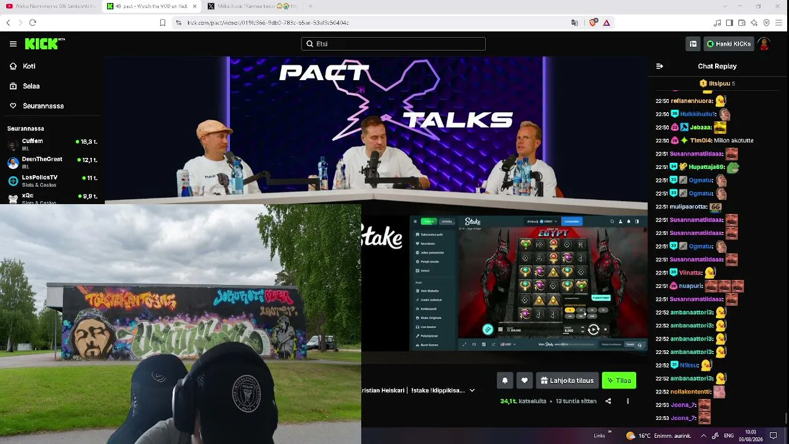Mute the tab audio speaker icon

118,6
